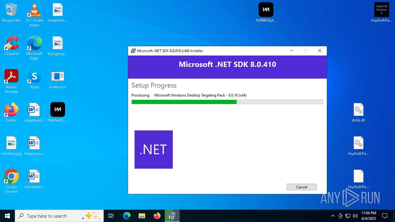Select the loader.exe file icon
Viewport: 395px width, 222px height.
point(57,80)
